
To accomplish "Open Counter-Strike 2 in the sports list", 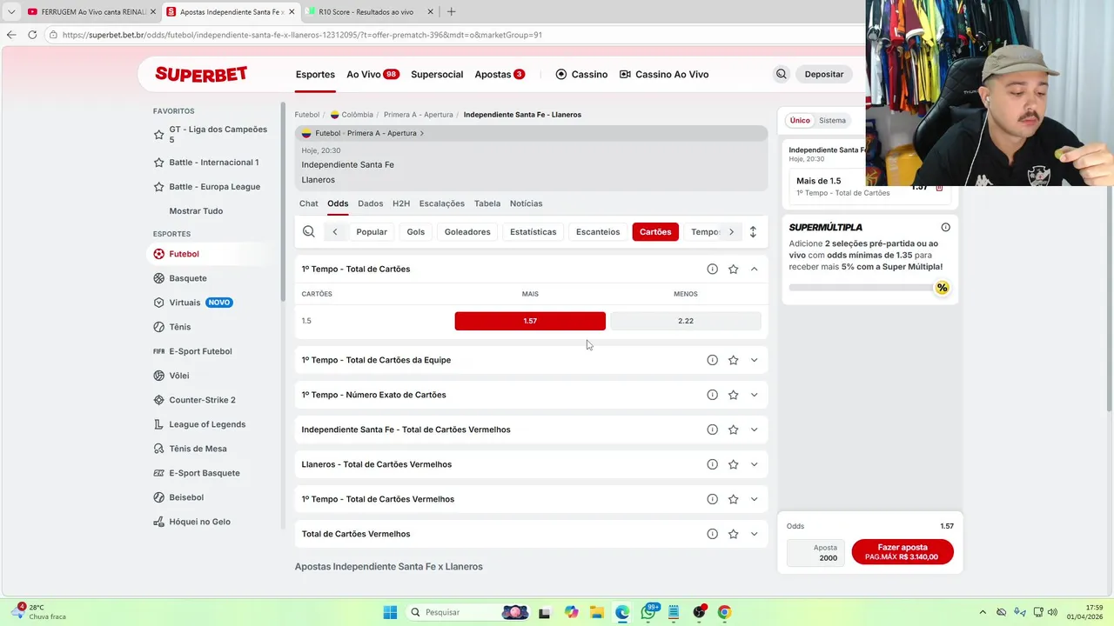I will (x=202, y=400).
